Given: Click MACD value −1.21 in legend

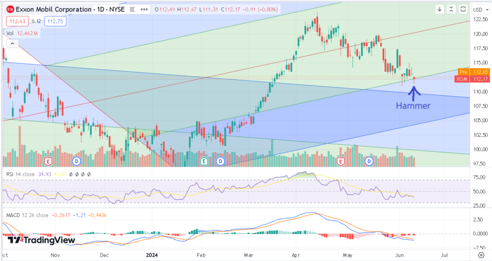Looking at the screenshot, I should pyautogui.click(x=79, y=215).
